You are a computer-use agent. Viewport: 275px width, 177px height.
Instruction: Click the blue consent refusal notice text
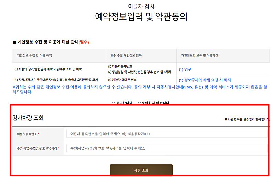(140, 89)
